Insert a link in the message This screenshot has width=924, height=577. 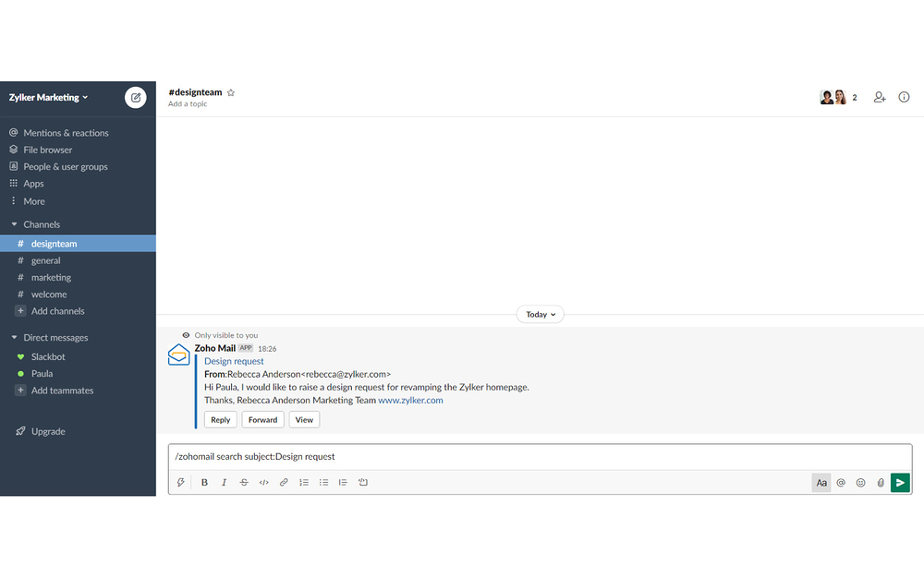pos(284,482)
